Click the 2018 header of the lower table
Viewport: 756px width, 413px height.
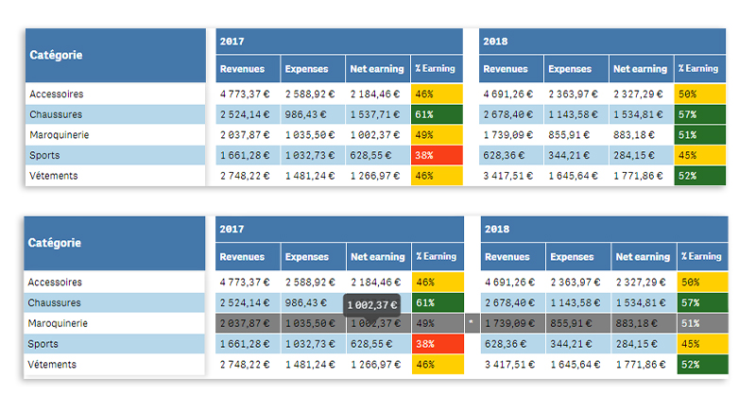point(604,230)
